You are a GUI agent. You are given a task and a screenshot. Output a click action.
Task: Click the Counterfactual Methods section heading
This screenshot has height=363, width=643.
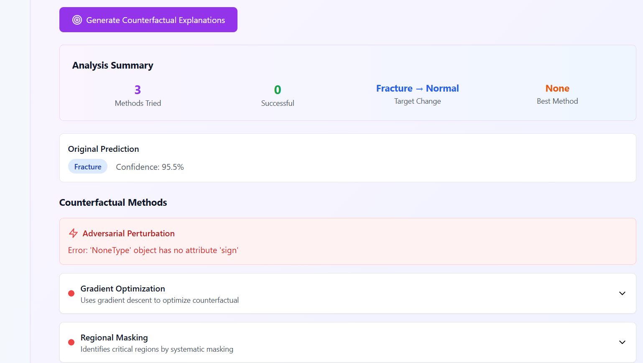[x=113, y=202]
